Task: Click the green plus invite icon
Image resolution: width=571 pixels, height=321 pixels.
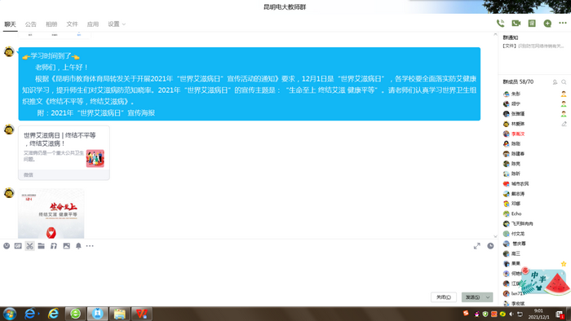Action: [547, 24]
